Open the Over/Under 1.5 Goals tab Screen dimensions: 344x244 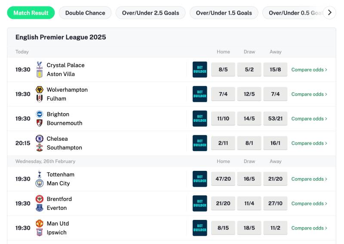pos(224,13)
